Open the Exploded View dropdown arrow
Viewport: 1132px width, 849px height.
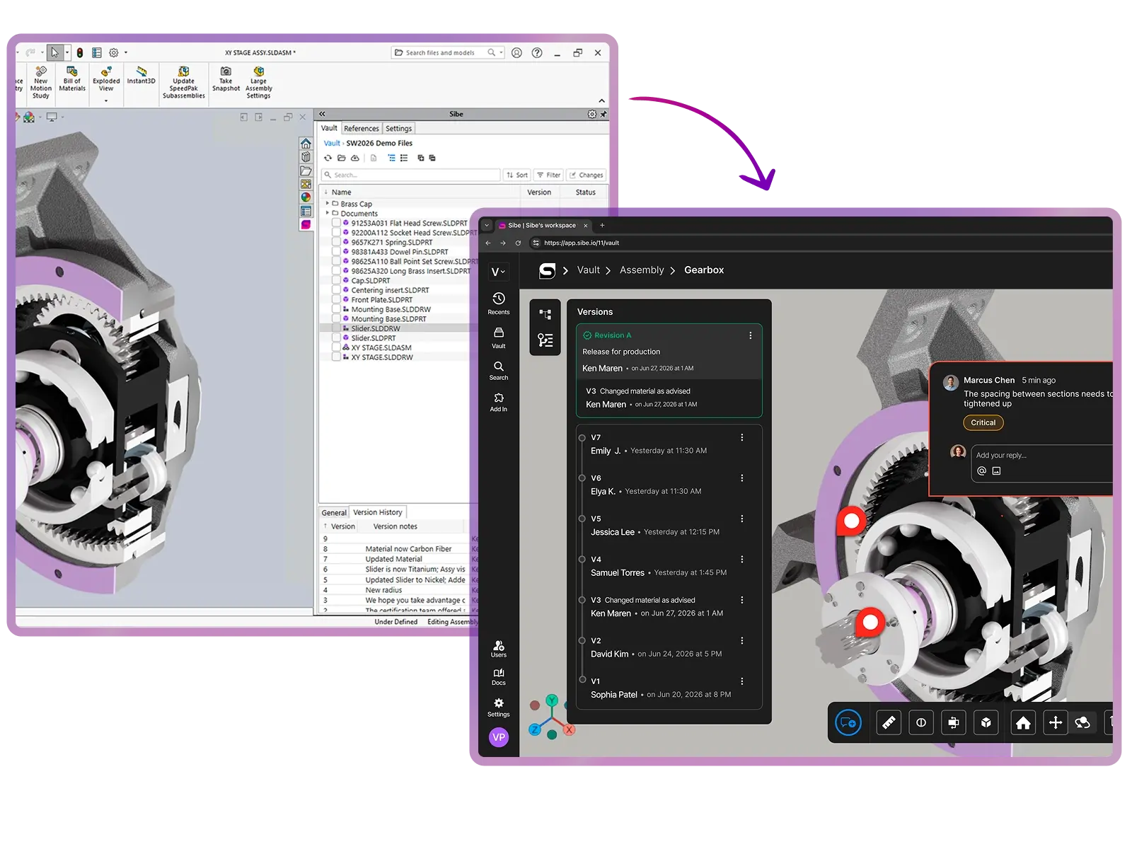(106, 100)
